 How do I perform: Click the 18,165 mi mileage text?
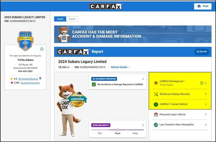point(64,67)
